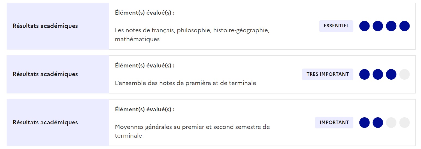Viewport: 421px width, 149px height.
Task: Click the first blue dot beside ESSENTIEL
Action: click(x=364, y=26)
